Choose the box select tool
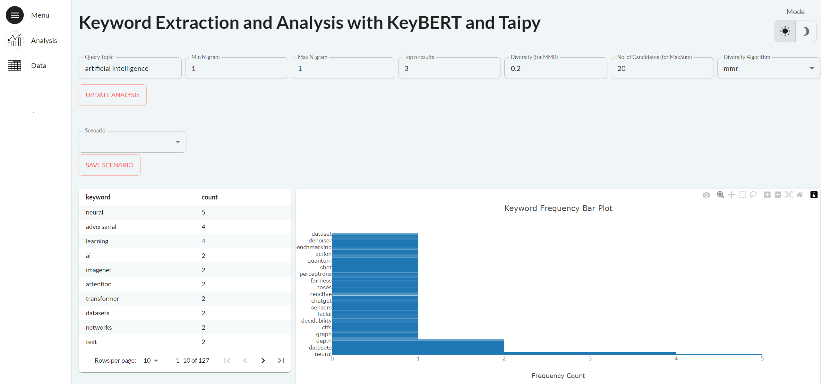The width and height of the screenshot is (823, 388). click(x=742, y=195)
